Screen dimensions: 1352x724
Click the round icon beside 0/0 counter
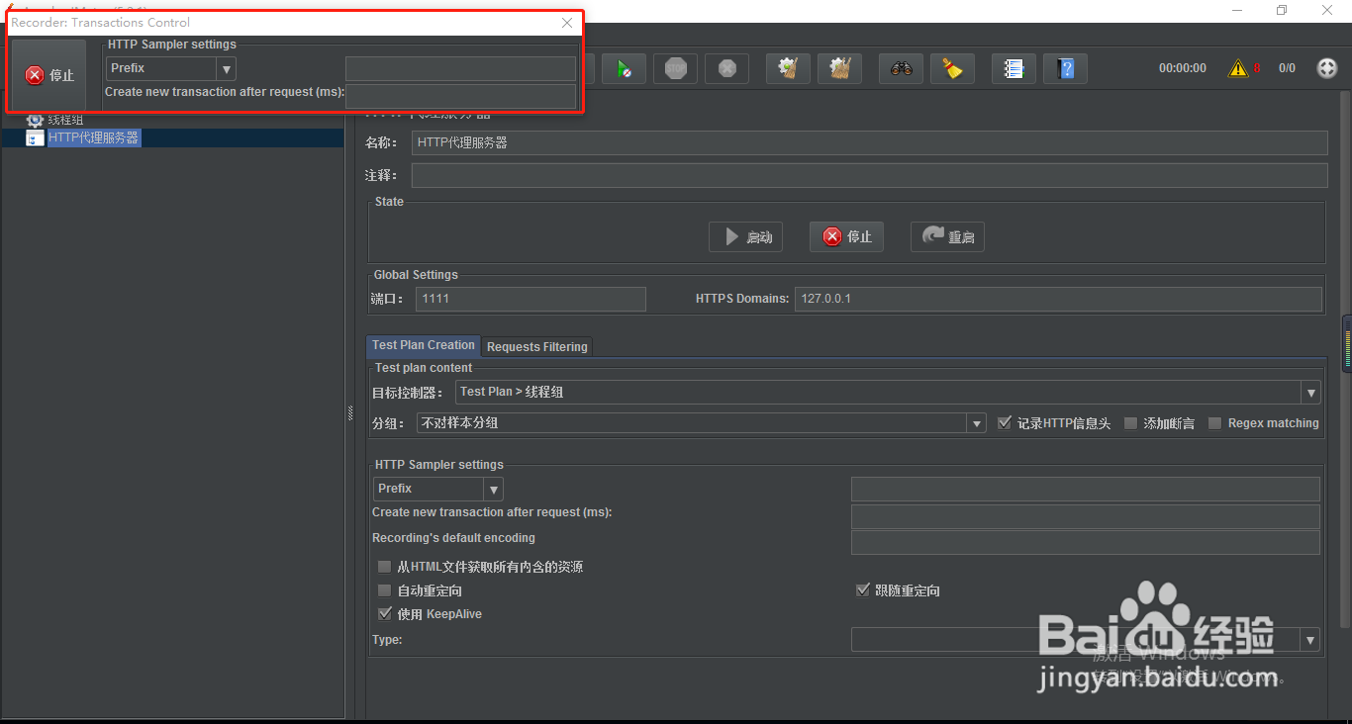click(x=1327, y=68)
